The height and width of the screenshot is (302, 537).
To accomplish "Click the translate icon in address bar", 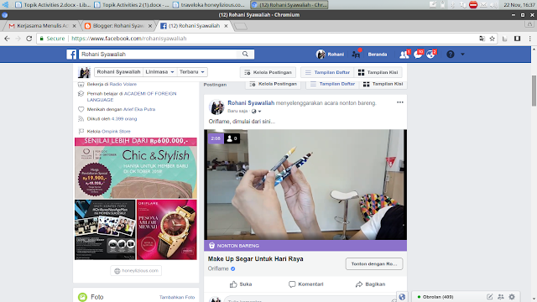I will click(x=482, y=39).
